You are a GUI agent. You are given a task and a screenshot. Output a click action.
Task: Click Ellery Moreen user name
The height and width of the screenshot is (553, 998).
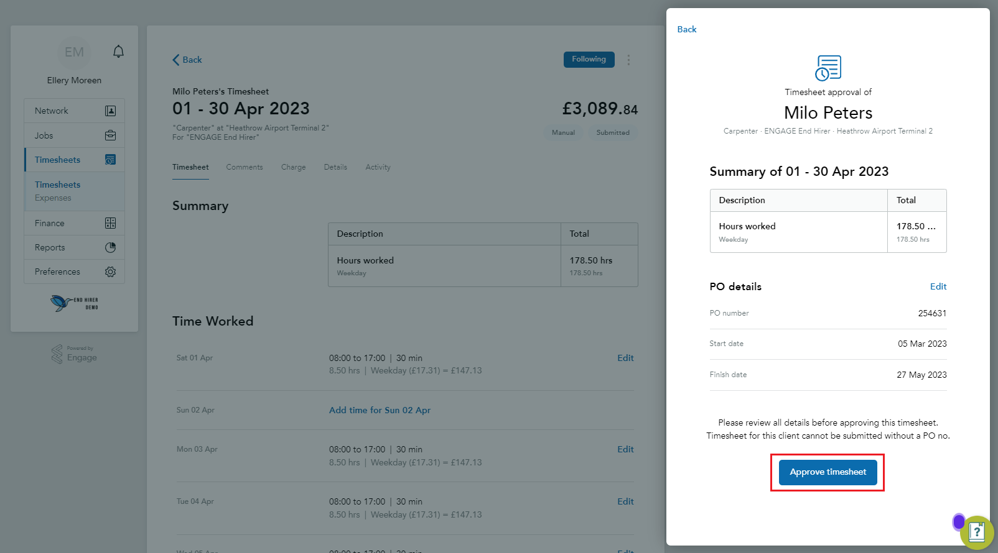tap(74, 80)
